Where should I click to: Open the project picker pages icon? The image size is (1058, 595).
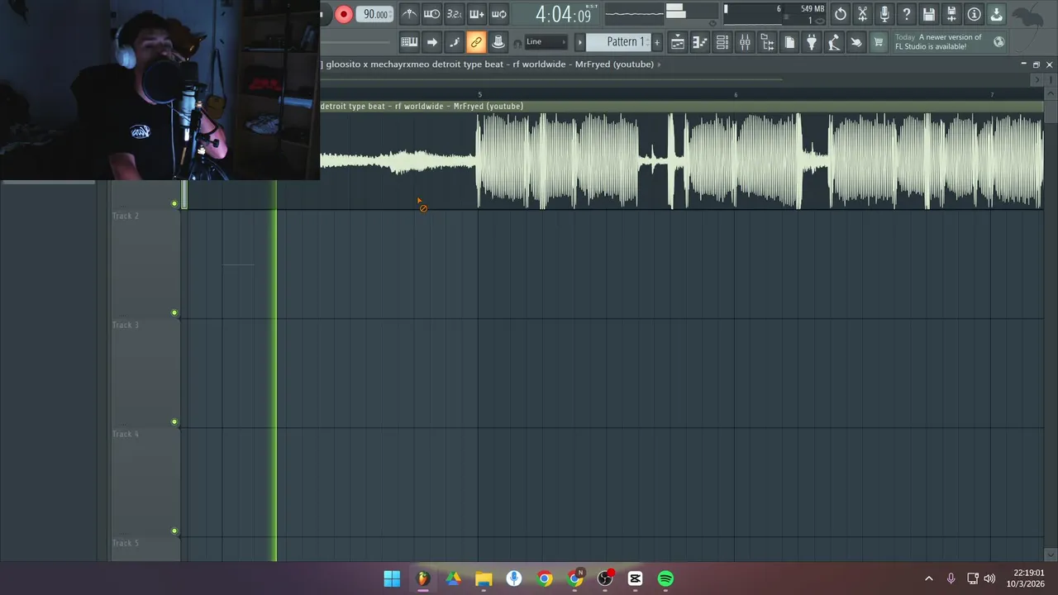pos(789,42)
